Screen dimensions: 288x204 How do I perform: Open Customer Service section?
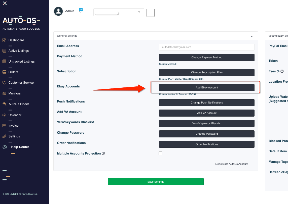(x=21, y=83)
